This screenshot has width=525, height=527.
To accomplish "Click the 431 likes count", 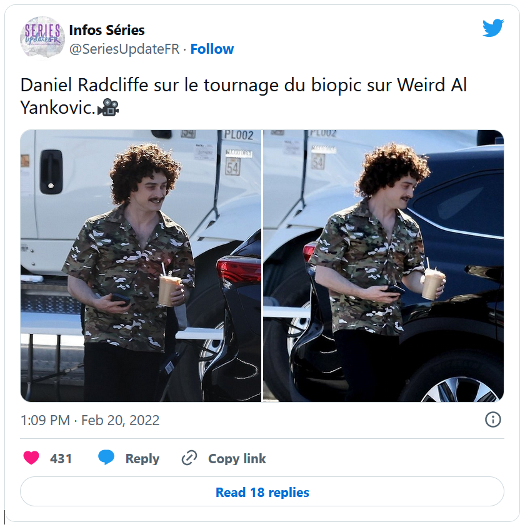I will click(x=61, y=458).
